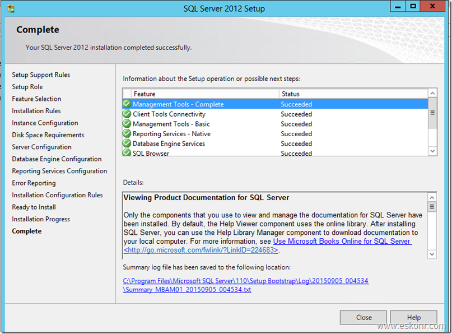Click Succeeded status for Client Tools Connectivity
The height and width of the screenshot is (334, 452).
(296, 114)
